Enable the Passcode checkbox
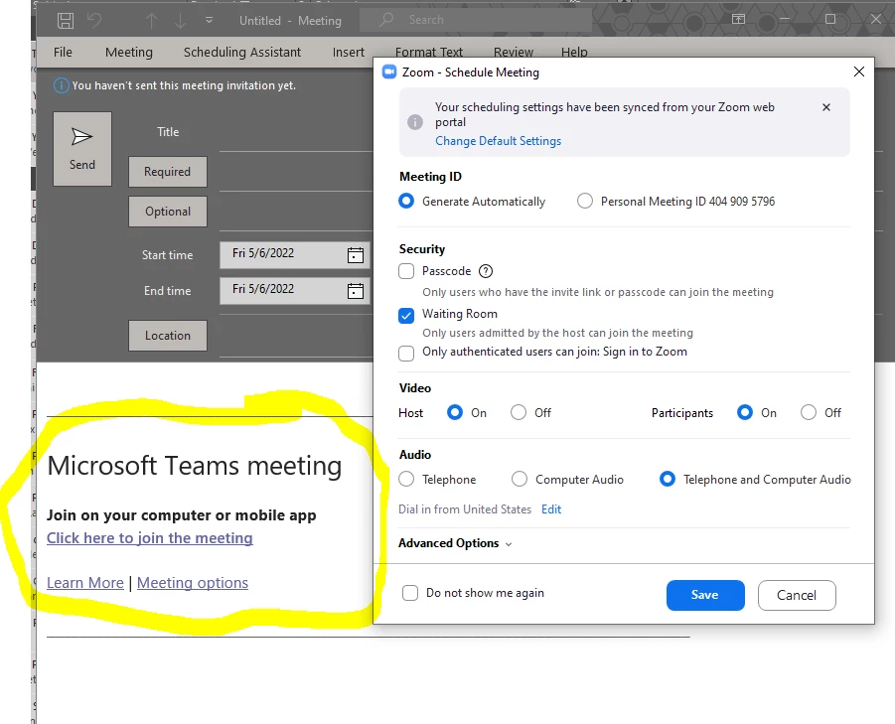Image resolution: width=895 pixels, height=724 pixels. [406, 271]
